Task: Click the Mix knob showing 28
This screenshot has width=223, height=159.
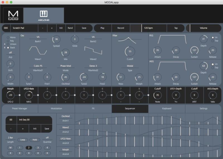Action: [66, 53]
